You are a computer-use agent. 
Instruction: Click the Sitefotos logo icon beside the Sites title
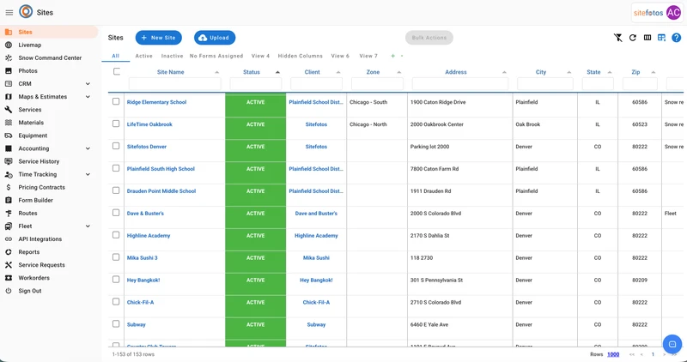(26, 12)
